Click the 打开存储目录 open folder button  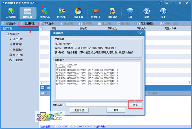point(169,23)
